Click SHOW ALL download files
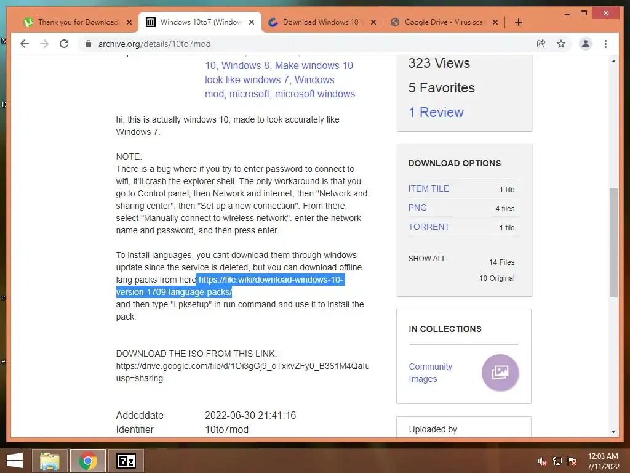 [427, 259]
